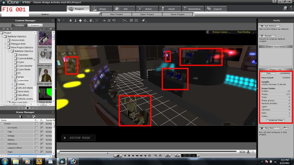Screen dimensions: 294x165
Task: Click the Set Default button
Action: pos(269,26)
